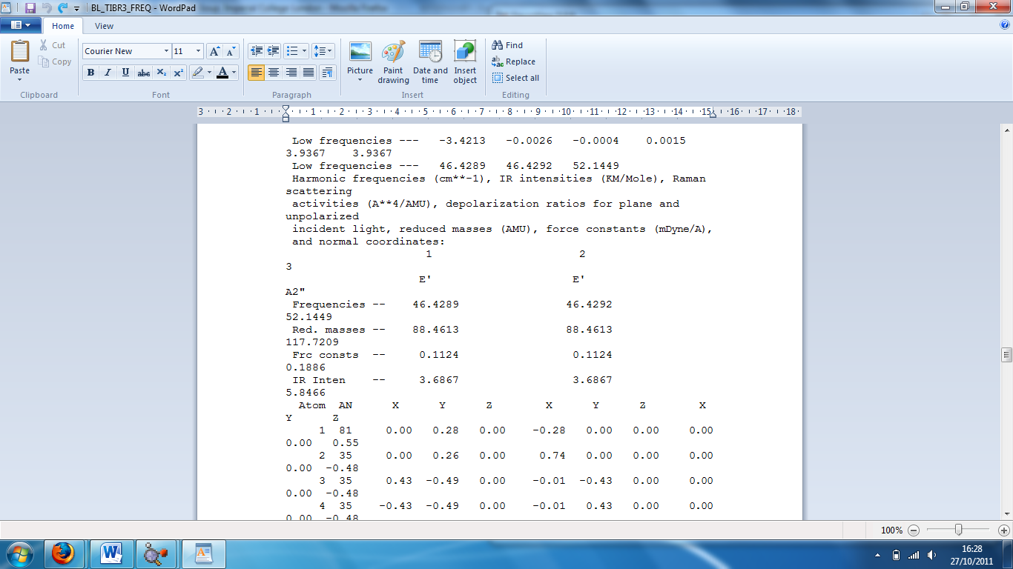1013x569 pixels.
Task: Insert a Paint drawing
Action: click(393, 62)
